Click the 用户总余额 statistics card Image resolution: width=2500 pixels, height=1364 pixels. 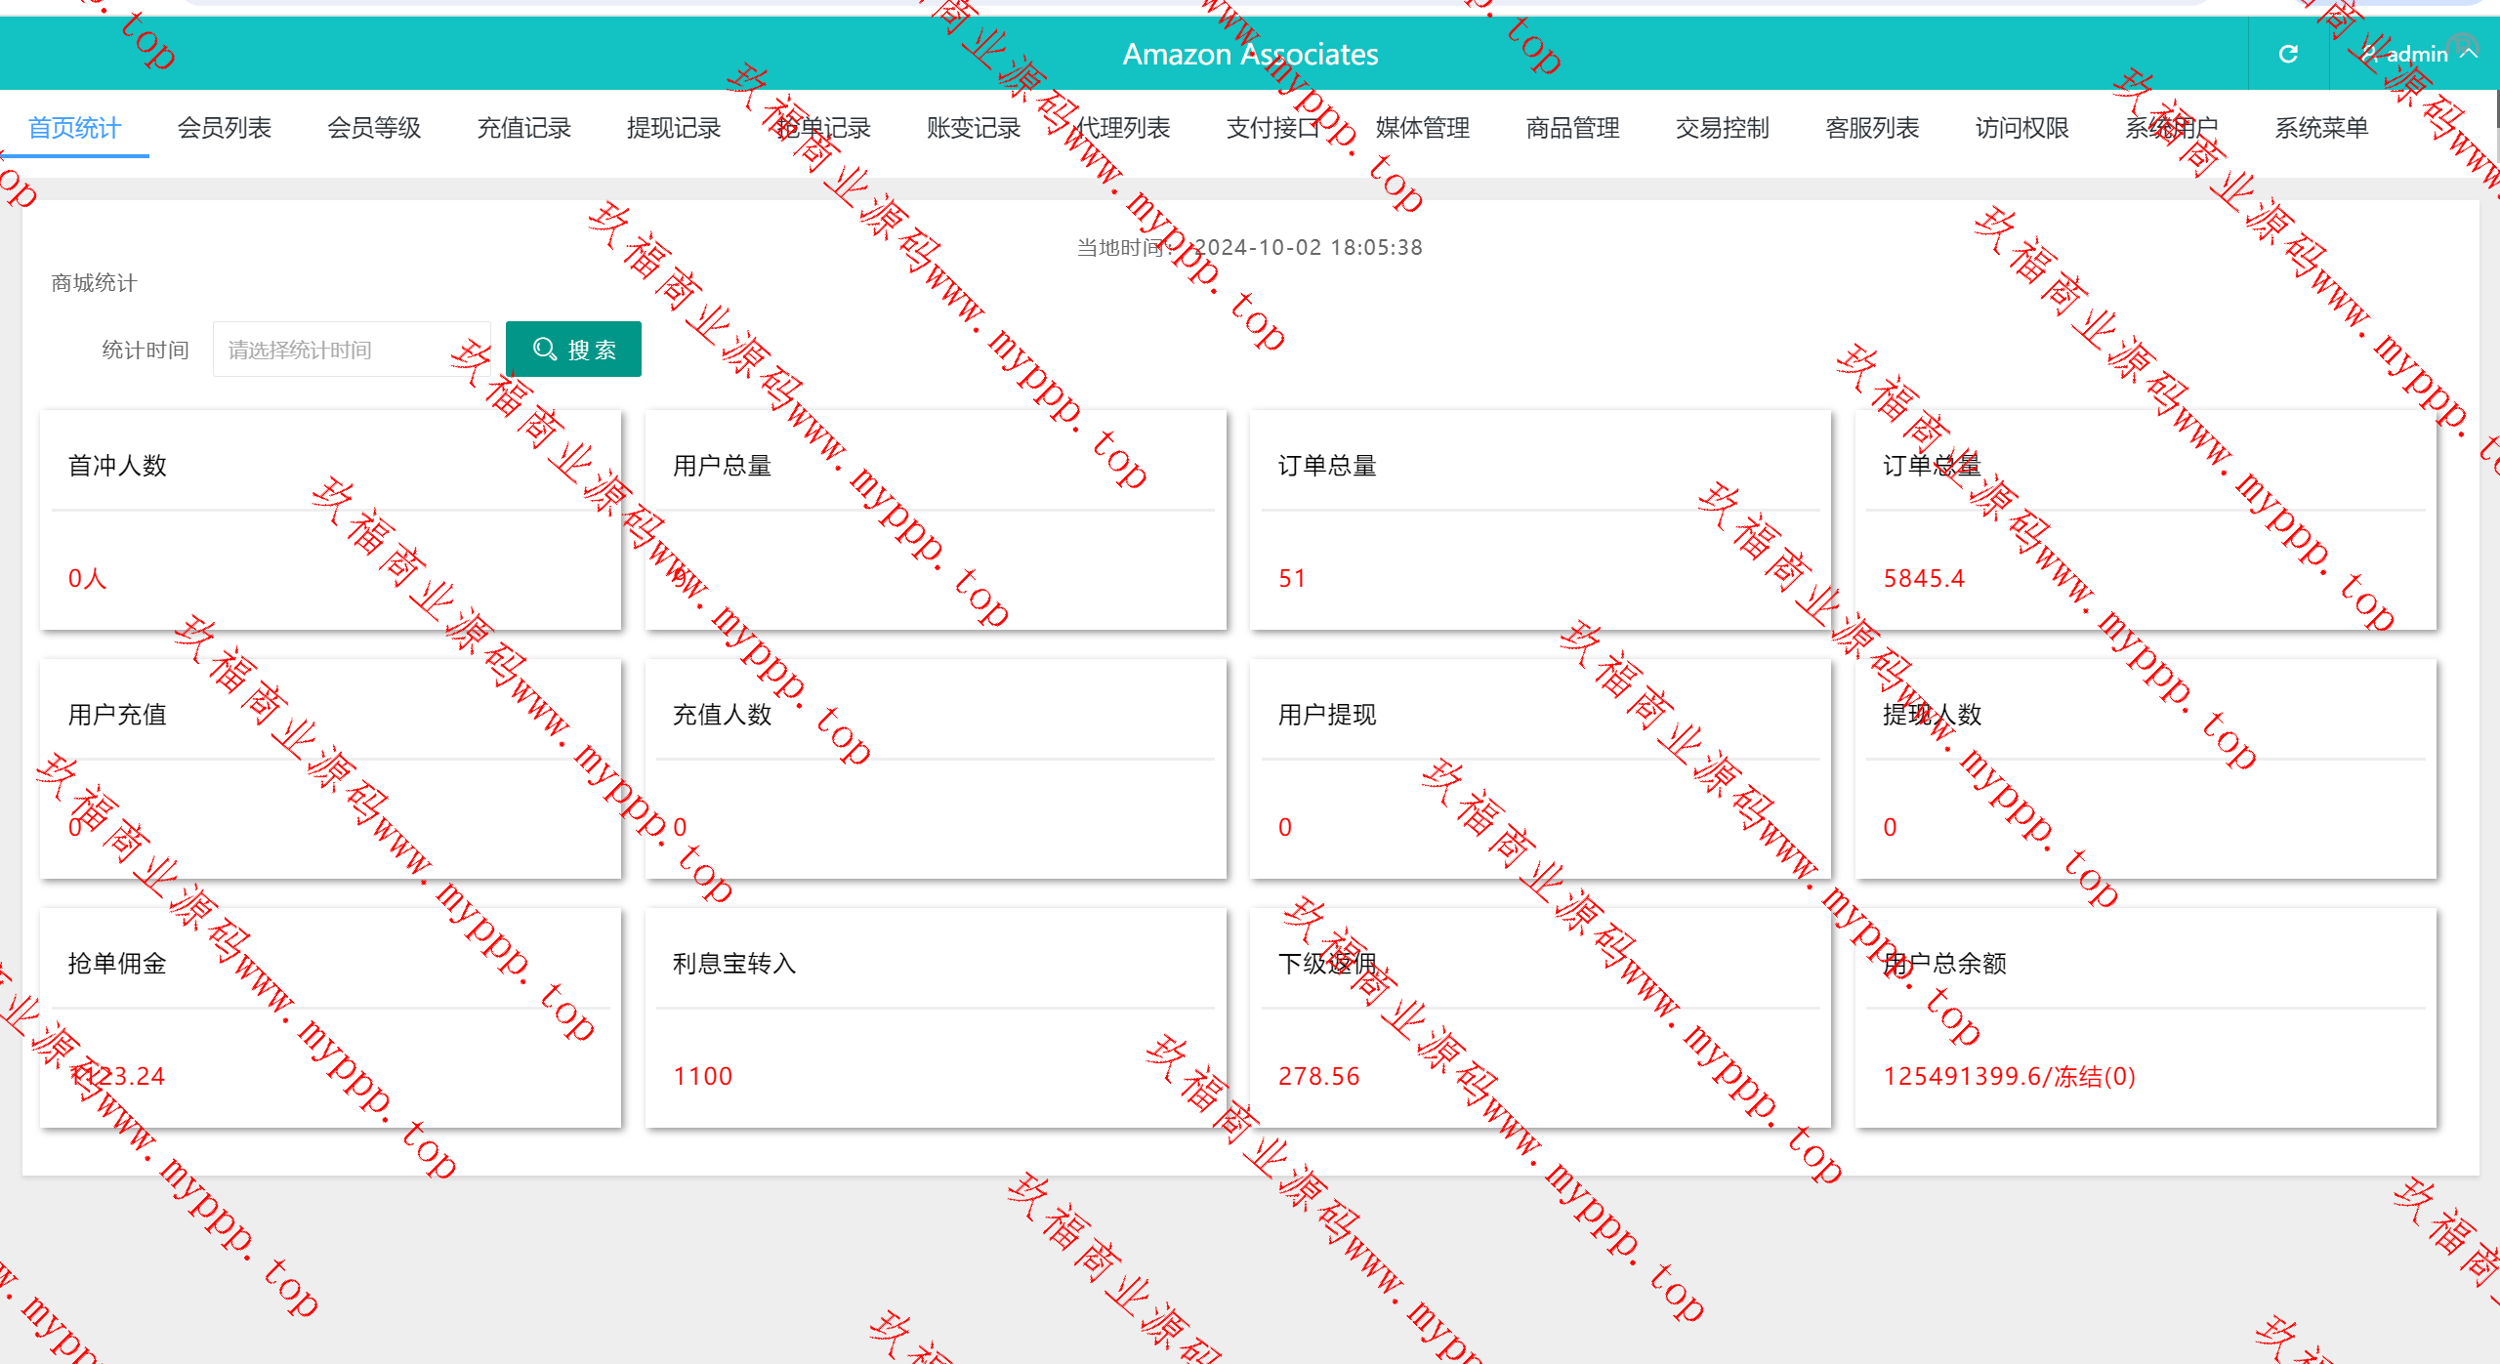pyautogui.click(x=2145, y=1017)
